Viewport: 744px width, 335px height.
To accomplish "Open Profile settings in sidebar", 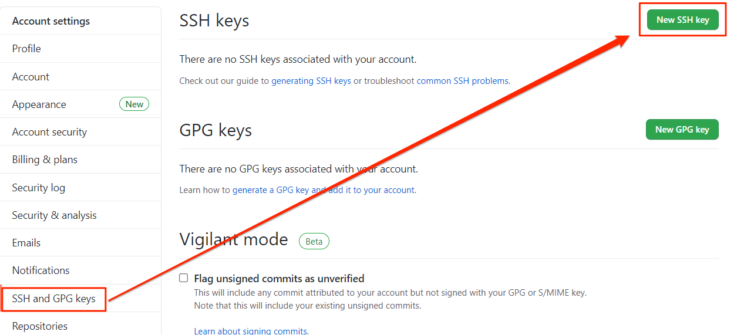I will pyautogui.click(x=26, y=49).
